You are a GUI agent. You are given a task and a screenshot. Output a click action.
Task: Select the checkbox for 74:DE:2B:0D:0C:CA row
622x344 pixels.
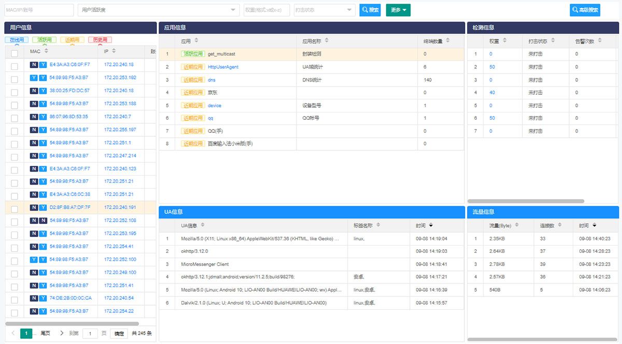pyautogui.click(x=15, y=300)
